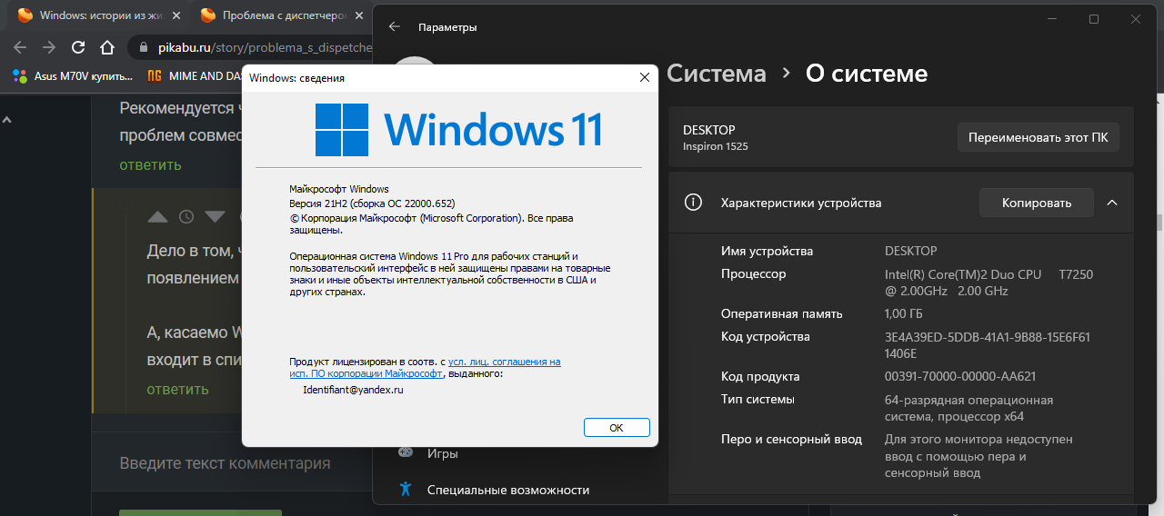This screenshot has width=1164, height=516.
Task: Click the scroll-to-top arrow on the page's left edge
Action: (x=6, y=119)
